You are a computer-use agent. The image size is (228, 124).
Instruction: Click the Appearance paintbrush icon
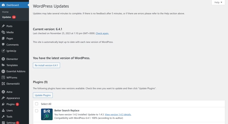click(x=3, y=98)
